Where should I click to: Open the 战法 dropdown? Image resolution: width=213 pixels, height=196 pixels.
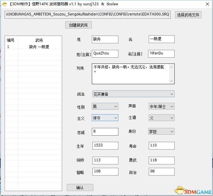click(x=133, y=94)
